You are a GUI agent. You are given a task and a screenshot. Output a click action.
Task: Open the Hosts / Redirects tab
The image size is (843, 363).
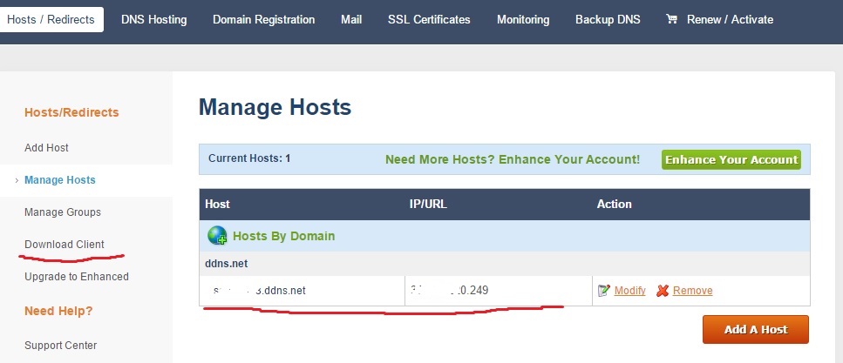click(51, 20)
